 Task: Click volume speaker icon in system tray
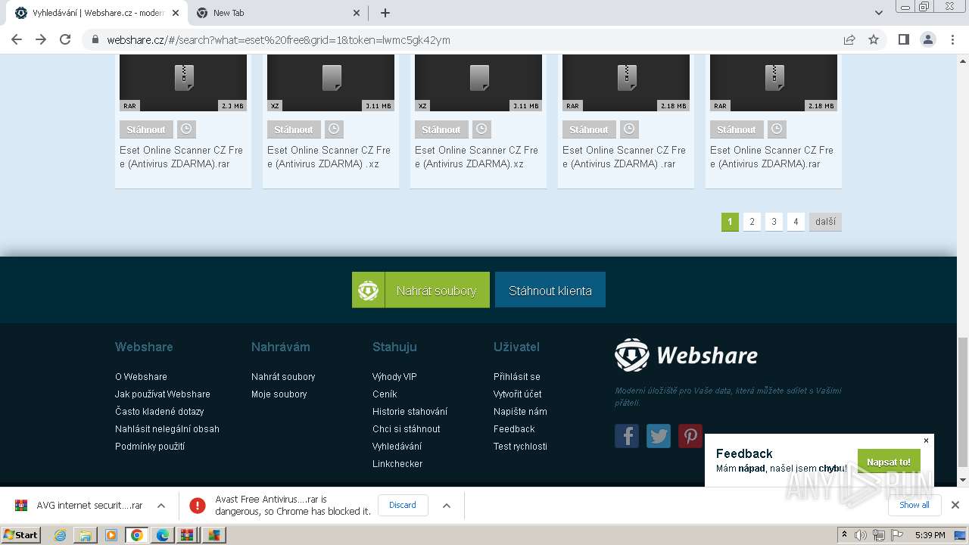click(x=861, y=535)
